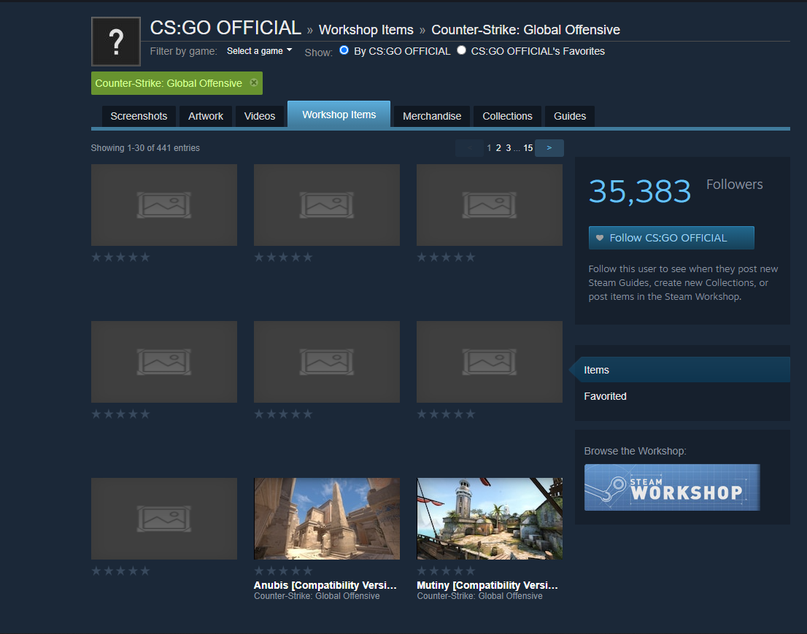Remove the Counter-Strike: Global Offensive filter tag
The height and width of the screenshot is (634, 807).
point(254,82)
